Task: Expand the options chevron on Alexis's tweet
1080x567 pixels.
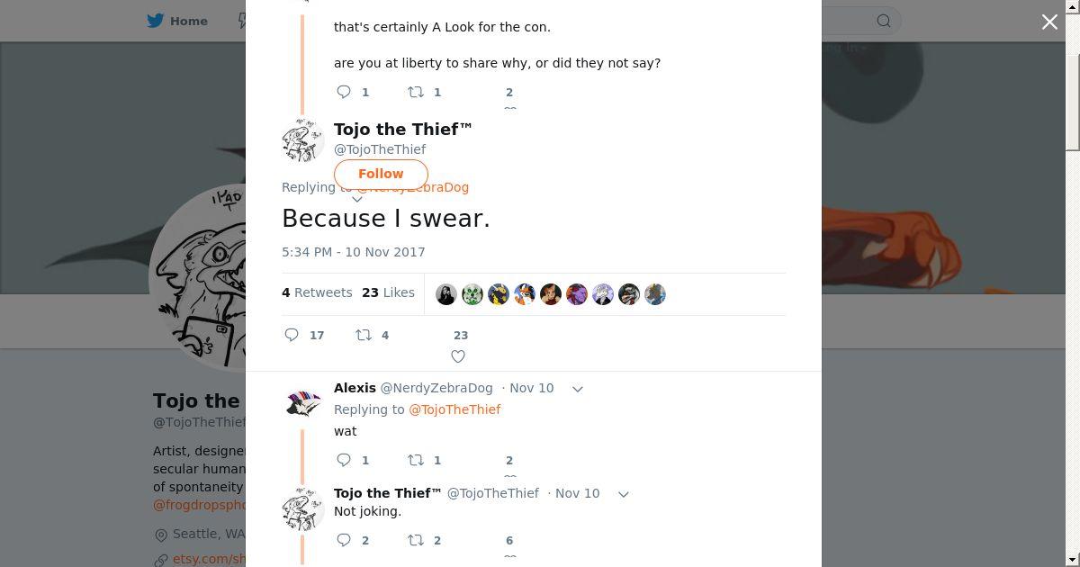Action: (578, 389)
